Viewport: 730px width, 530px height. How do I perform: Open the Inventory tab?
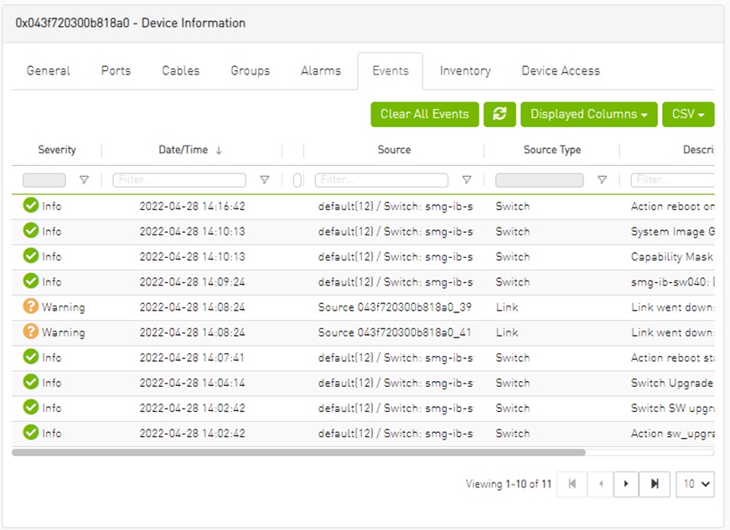click(x=465, y=71)
